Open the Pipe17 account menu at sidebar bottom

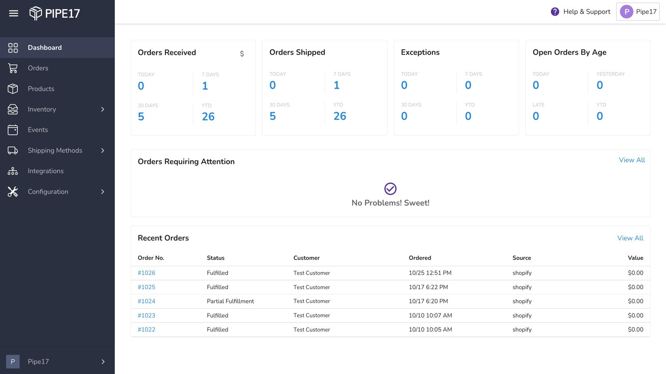(x=57, y=362)
